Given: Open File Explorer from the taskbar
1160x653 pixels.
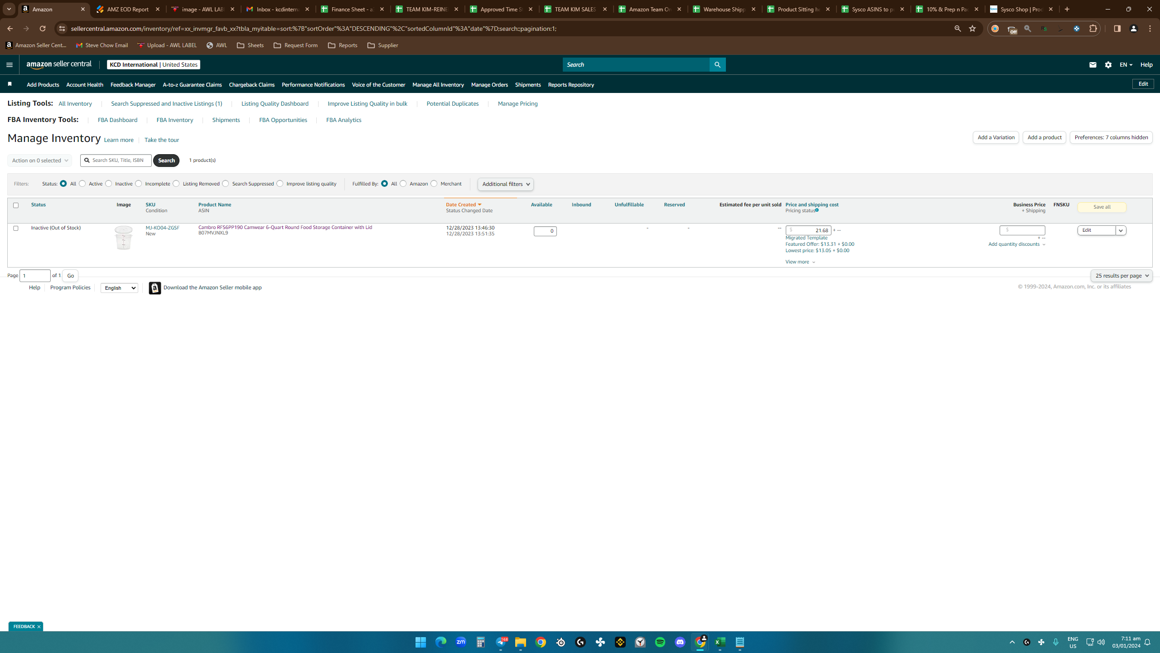Looking at the screenshot, I should 521,642.
